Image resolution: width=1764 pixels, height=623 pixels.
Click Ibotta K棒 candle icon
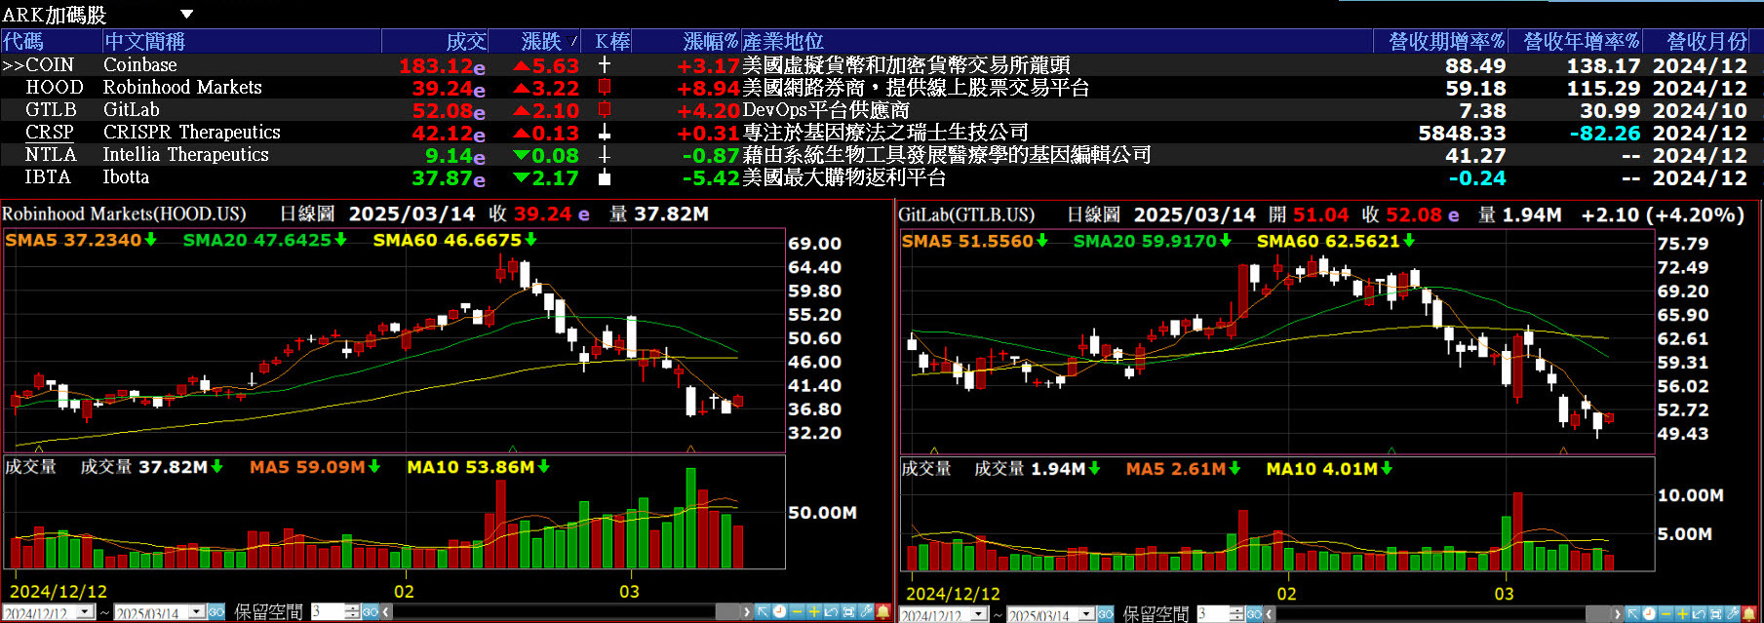[605, 177]
